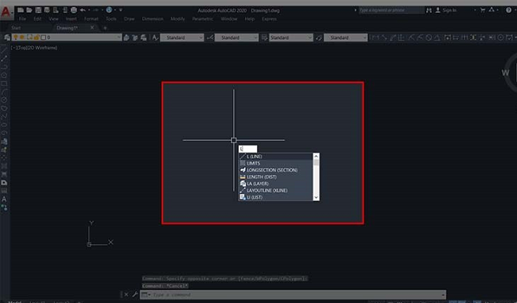Image resolution: width=517 pixels, height=303 pixels.
Task: Select the Insert Block tool
Action: point(4,142)
